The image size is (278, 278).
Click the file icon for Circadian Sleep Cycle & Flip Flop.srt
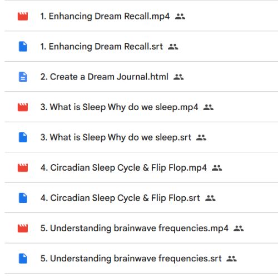23,198
